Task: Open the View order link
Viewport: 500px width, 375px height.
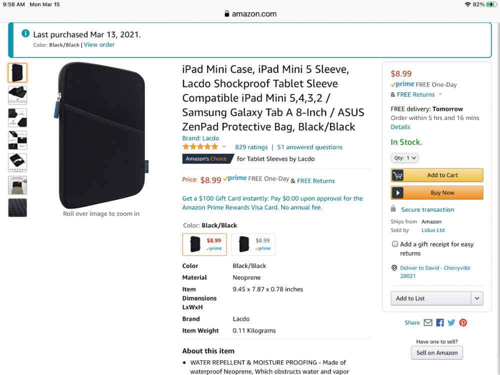Action: pos(99,44)
